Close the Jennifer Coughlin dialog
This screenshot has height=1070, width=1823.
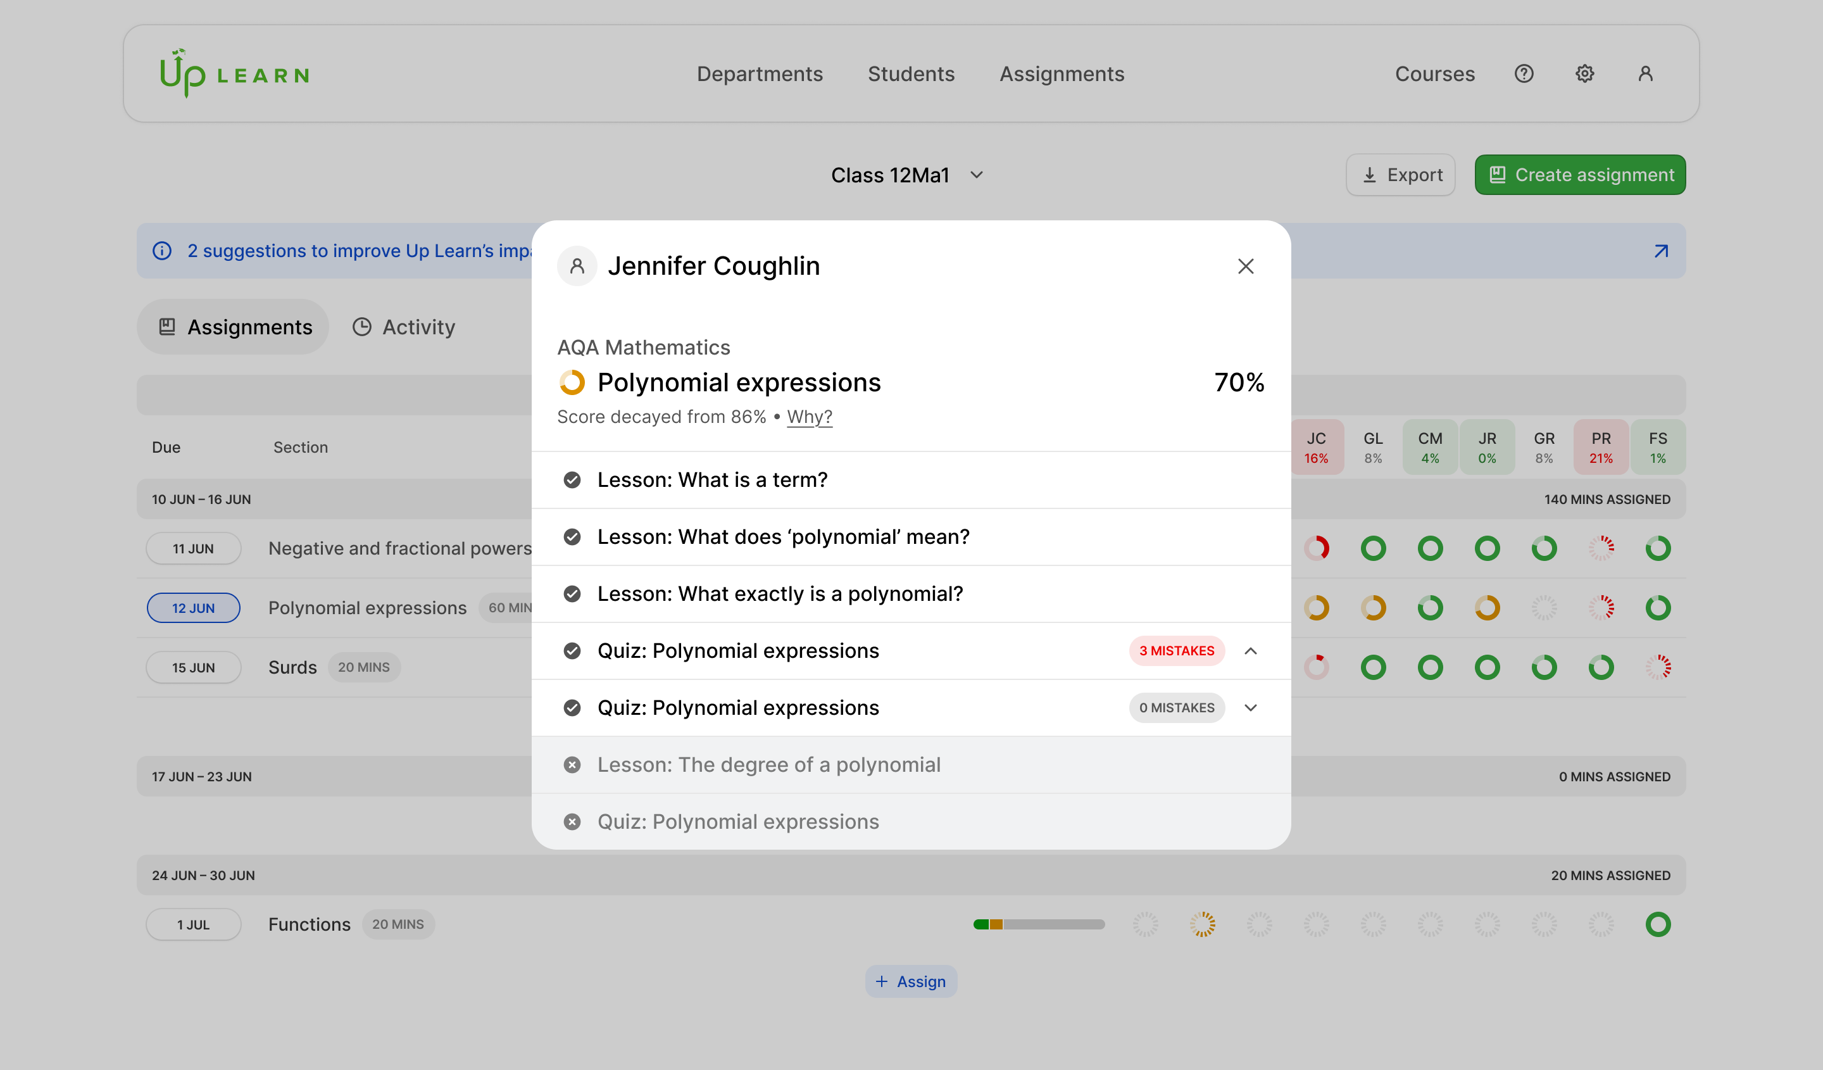[x=1245, y=267]
